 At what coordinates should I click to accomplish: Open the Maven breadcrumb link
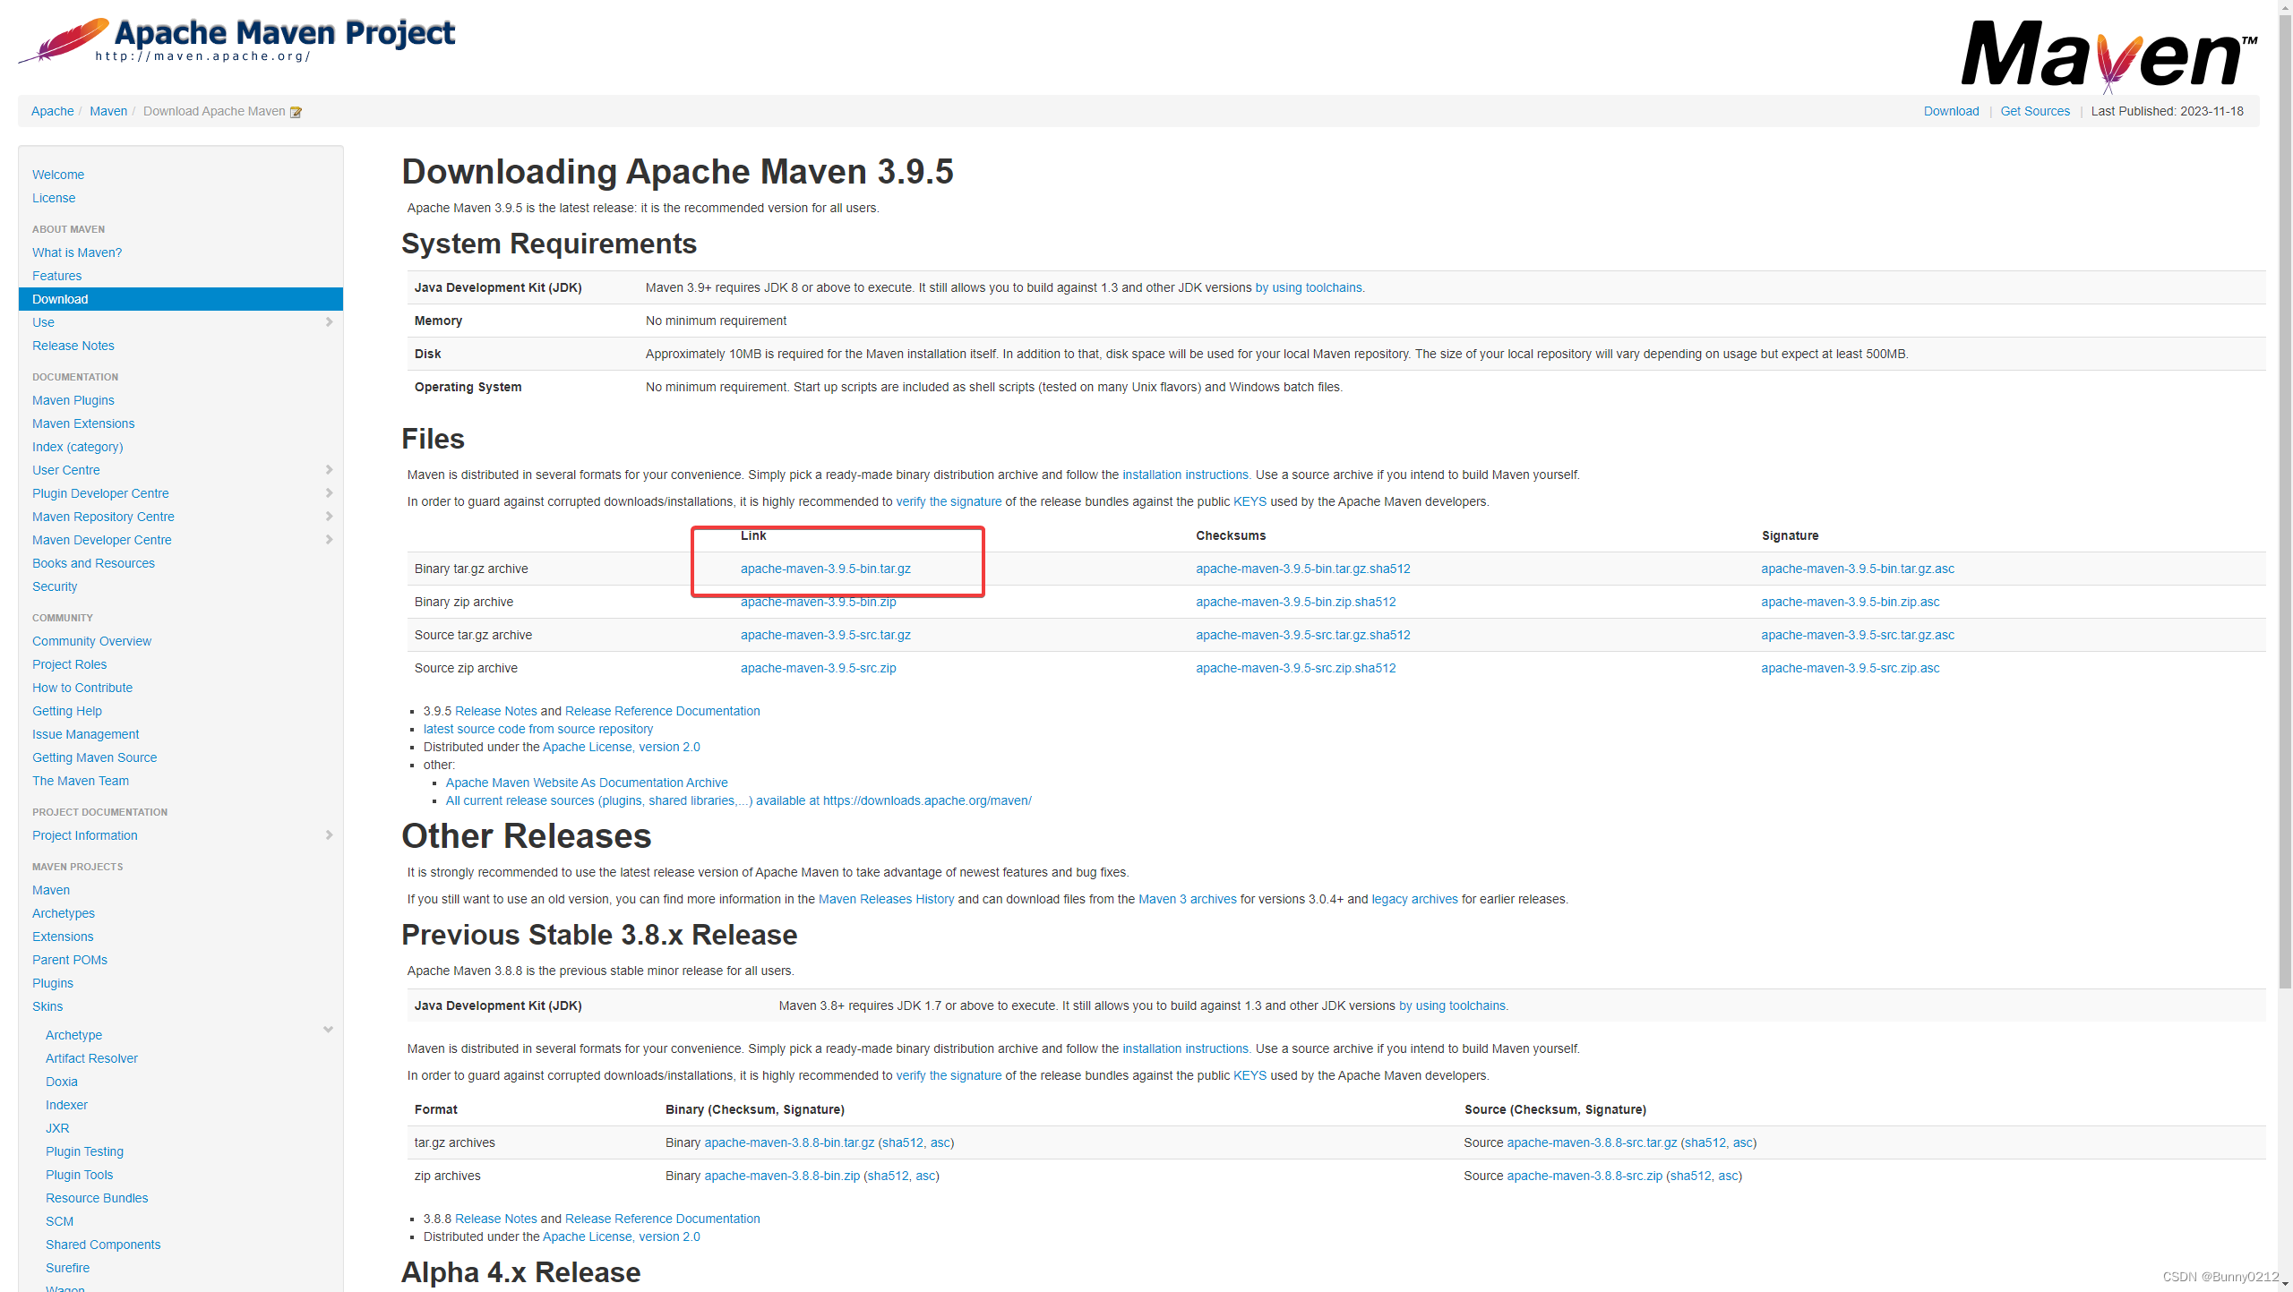[x=108, y=111]
